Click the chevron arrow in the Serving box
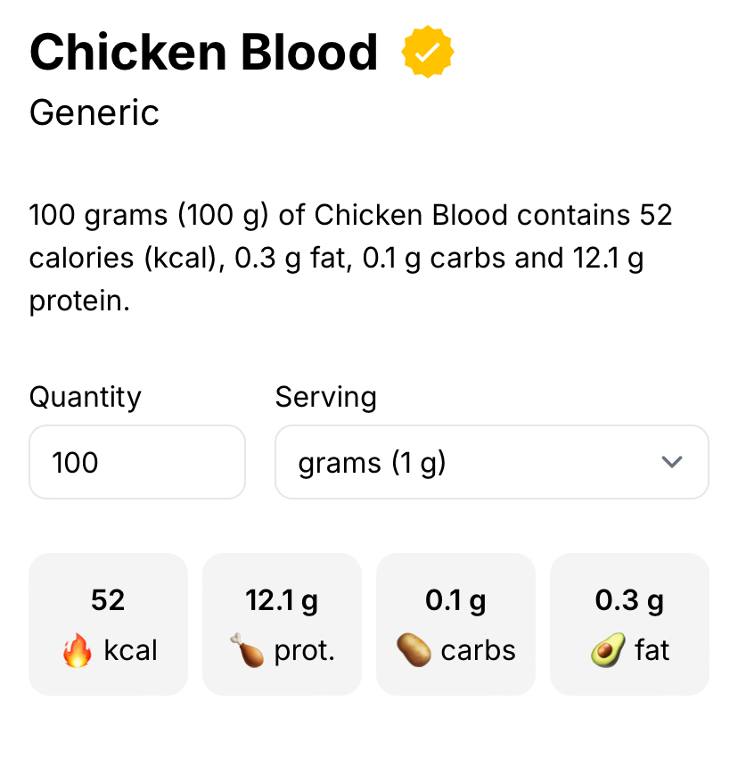This screenshot has width=738, height=759. [x=672, y=462]
